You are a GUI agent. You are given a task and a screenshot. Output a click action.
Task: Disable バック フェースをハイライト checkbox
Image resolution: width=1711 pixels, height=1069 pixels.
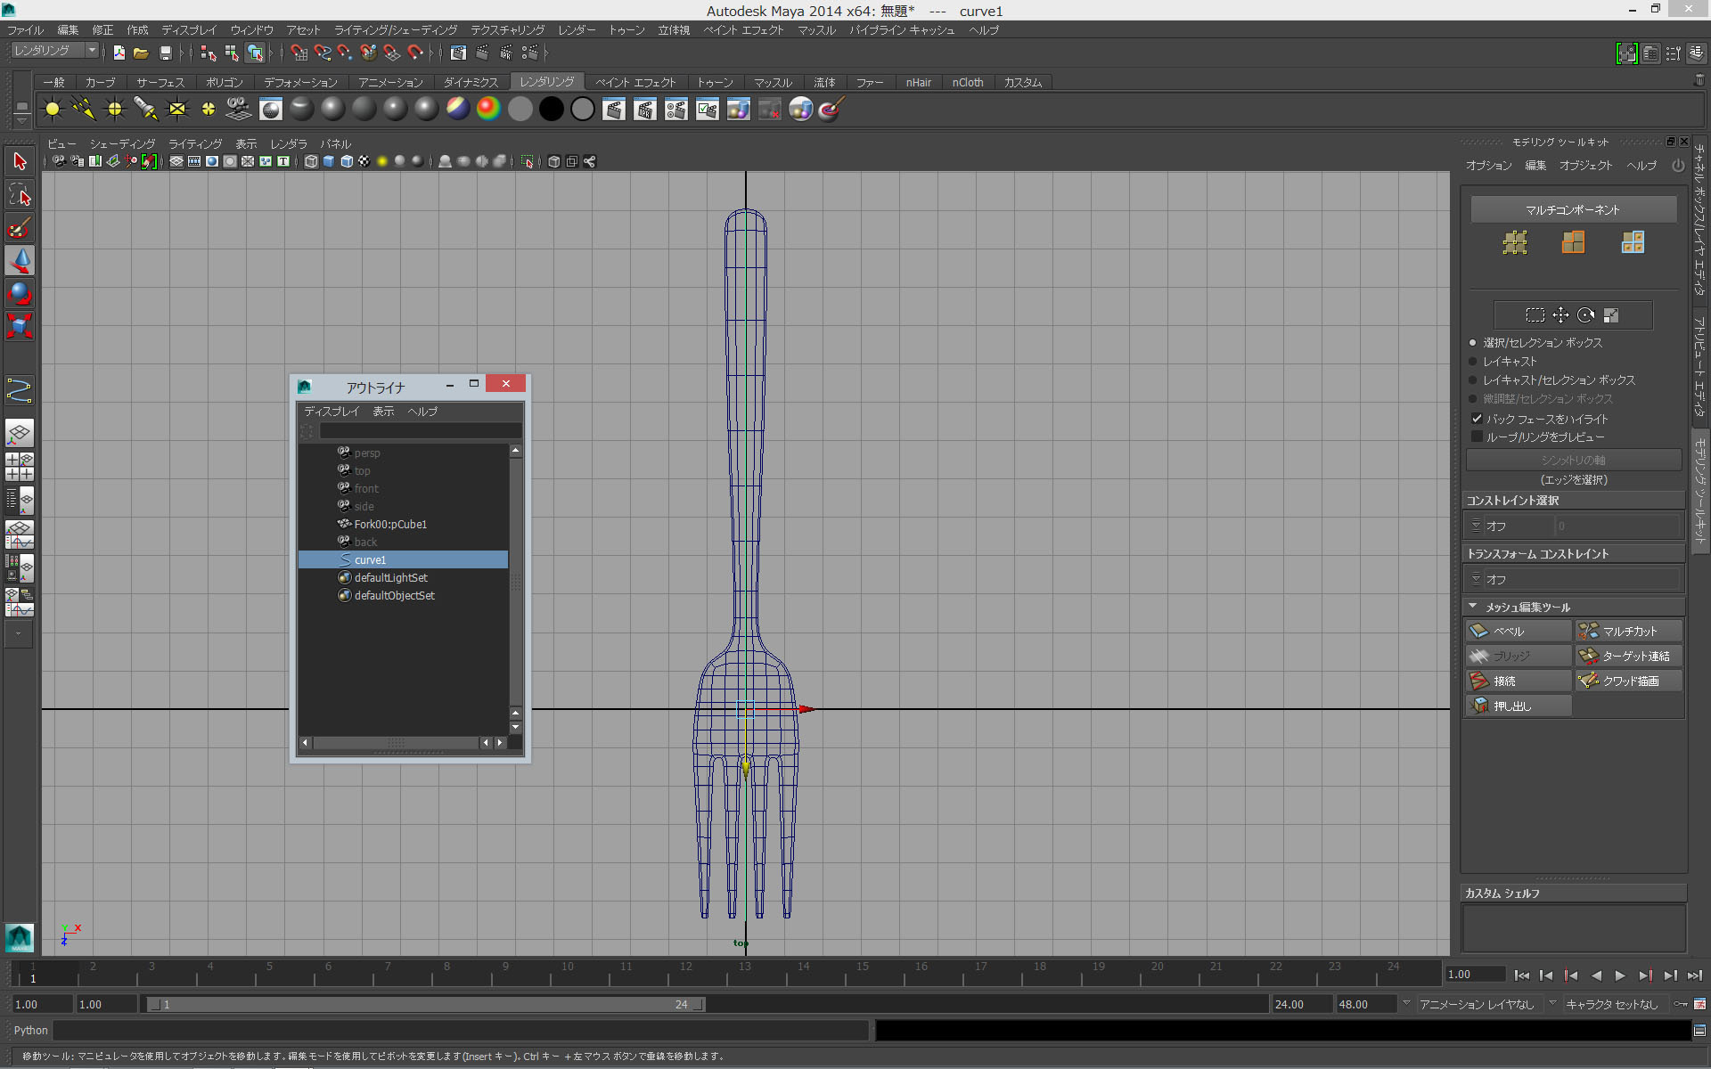(x=1477, y=418)
